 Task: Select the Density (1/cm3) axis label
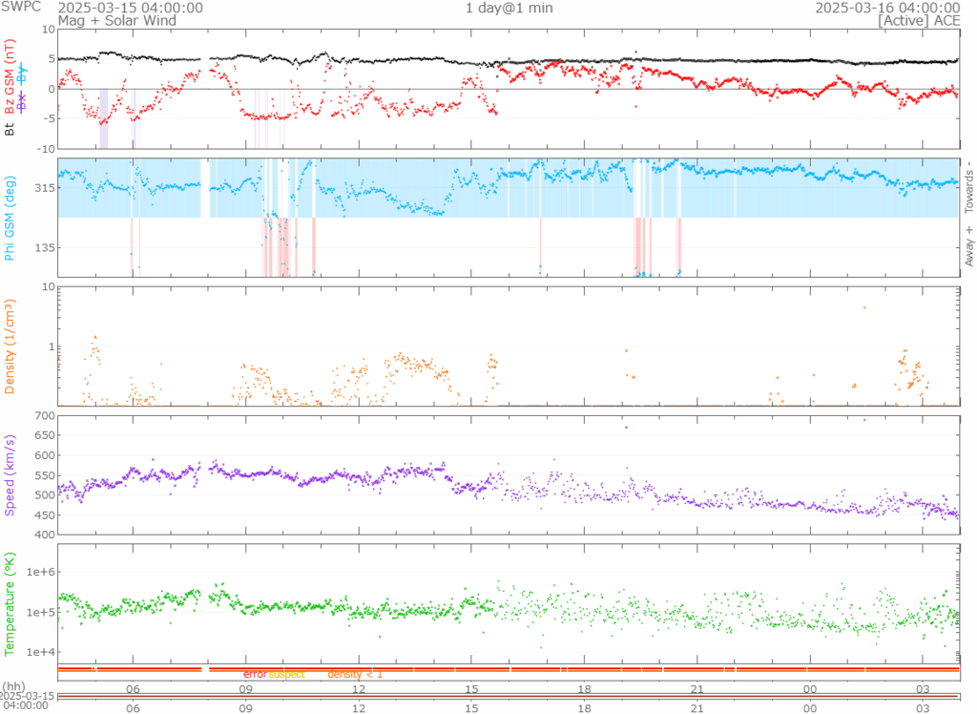pyautogui.click(x=10, y=346)
